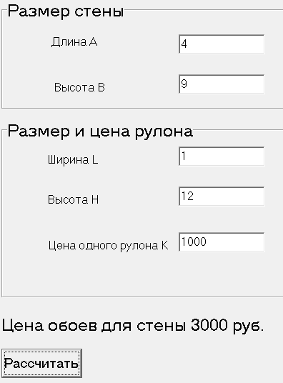This screenshot has height=383, width=283.
Task: Click the Высота B label text
Action: coord(79,87)
